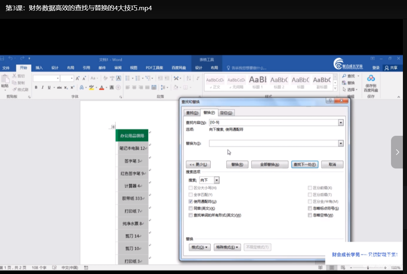407x274 pixels.
Task: Open the 文件 ribbon tab
Action: tap(6, 68)
